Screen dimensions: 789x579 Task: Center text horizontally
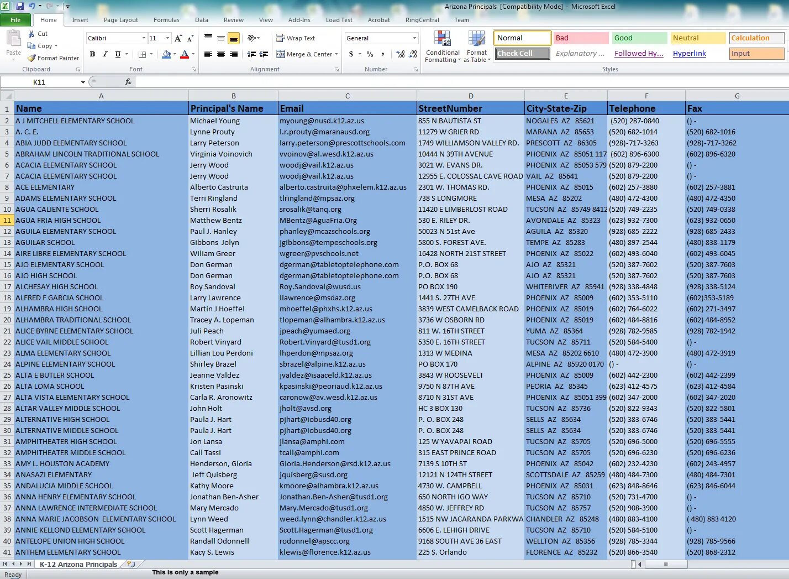(221, 54)
